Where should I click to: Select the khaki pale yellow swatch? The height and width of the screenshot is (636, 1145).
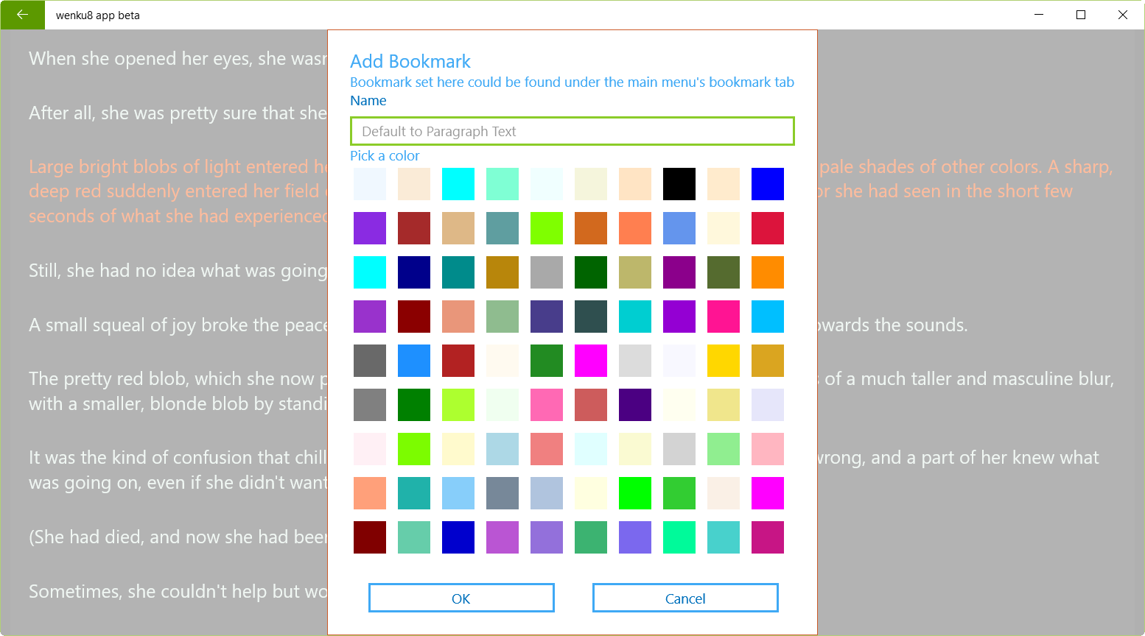pyautogui.click(x=723, y=405)
